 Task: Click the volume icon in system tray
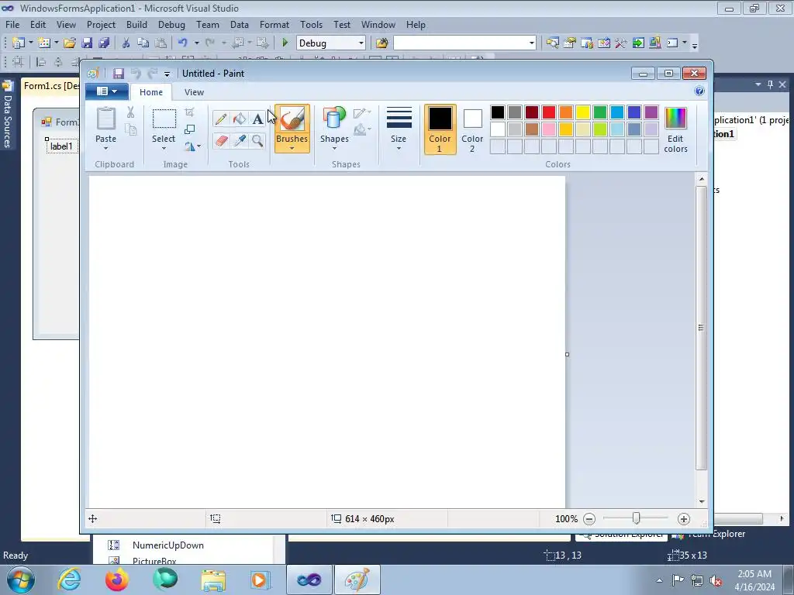pyautogui.click(x=716, y=580)
